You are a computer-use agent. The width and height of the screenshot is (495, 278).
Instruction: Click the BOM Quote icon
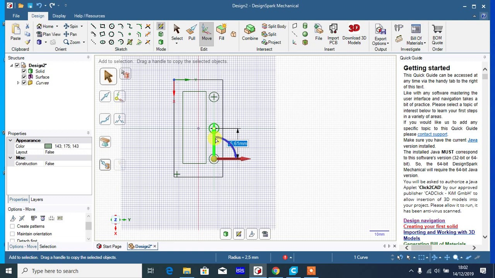pyautogui.click(x=437, y=34)
